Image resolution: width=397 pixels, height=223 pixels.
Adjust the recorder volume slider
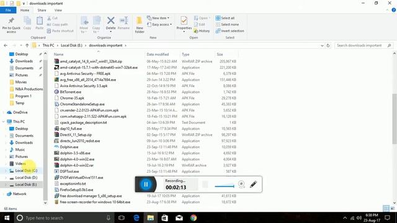pyautogui.click(x=225, y=186)
